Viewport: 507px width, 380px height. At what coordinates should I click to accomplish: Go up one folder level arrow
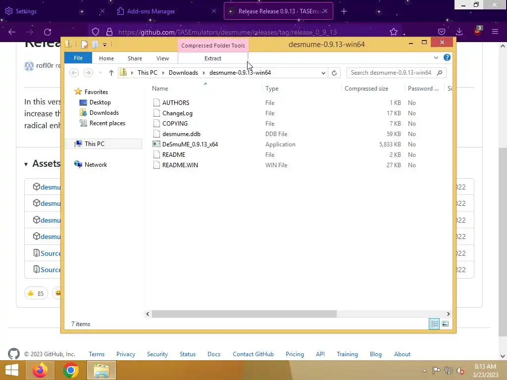click(x=111, y=73)
